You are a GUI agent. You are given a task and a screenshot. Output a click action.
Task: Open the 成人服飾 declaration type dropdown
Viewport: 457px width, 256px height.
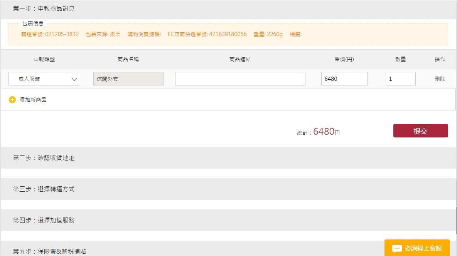(44, 79)
